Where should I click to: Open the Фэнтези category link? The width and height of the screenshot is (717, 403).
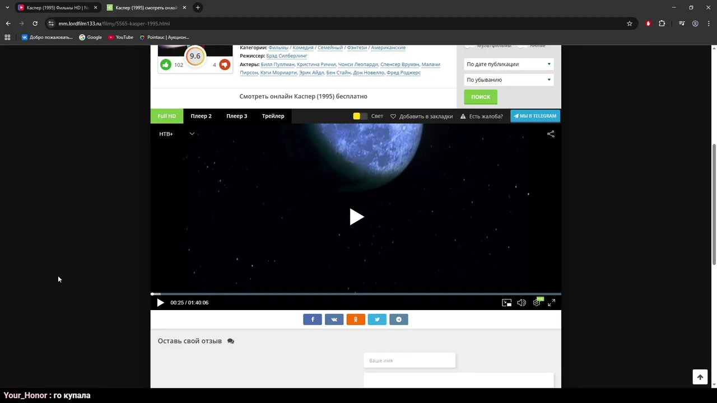pyautogui.click(x=357, y=48)
